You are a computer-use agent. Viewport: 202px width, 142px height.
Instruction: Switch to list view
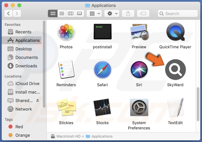coord(62,13)
